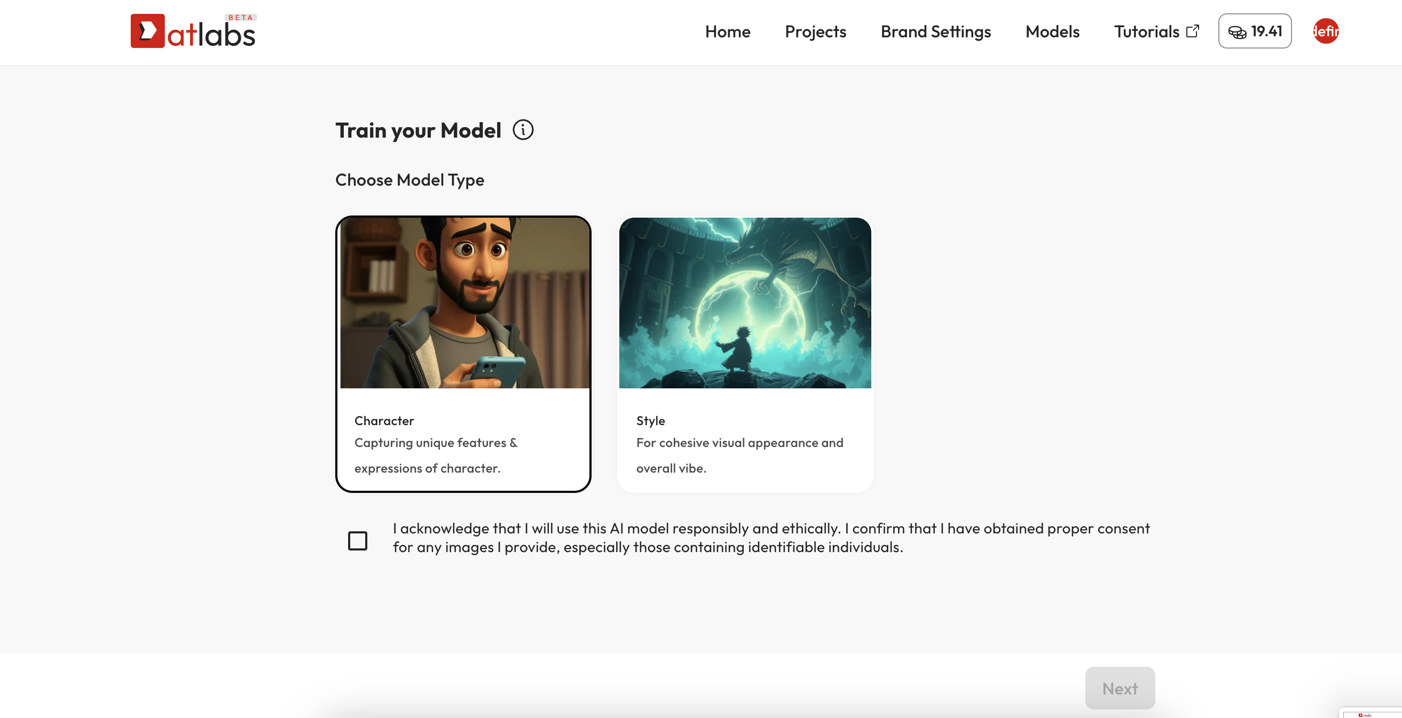The height and width of the screenshot is (718, 1402).
Task: Open Brand Settings in navigation
Action: point(935,31)
